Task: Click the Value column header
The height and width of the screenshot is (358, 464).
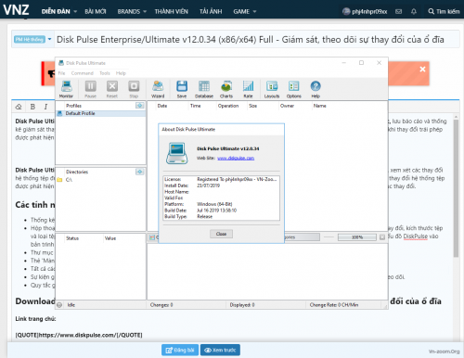Action: [110, 238]
